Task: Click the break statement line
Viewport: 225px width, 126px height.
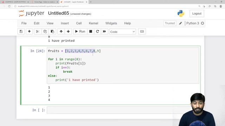Action: click(68, 71)
